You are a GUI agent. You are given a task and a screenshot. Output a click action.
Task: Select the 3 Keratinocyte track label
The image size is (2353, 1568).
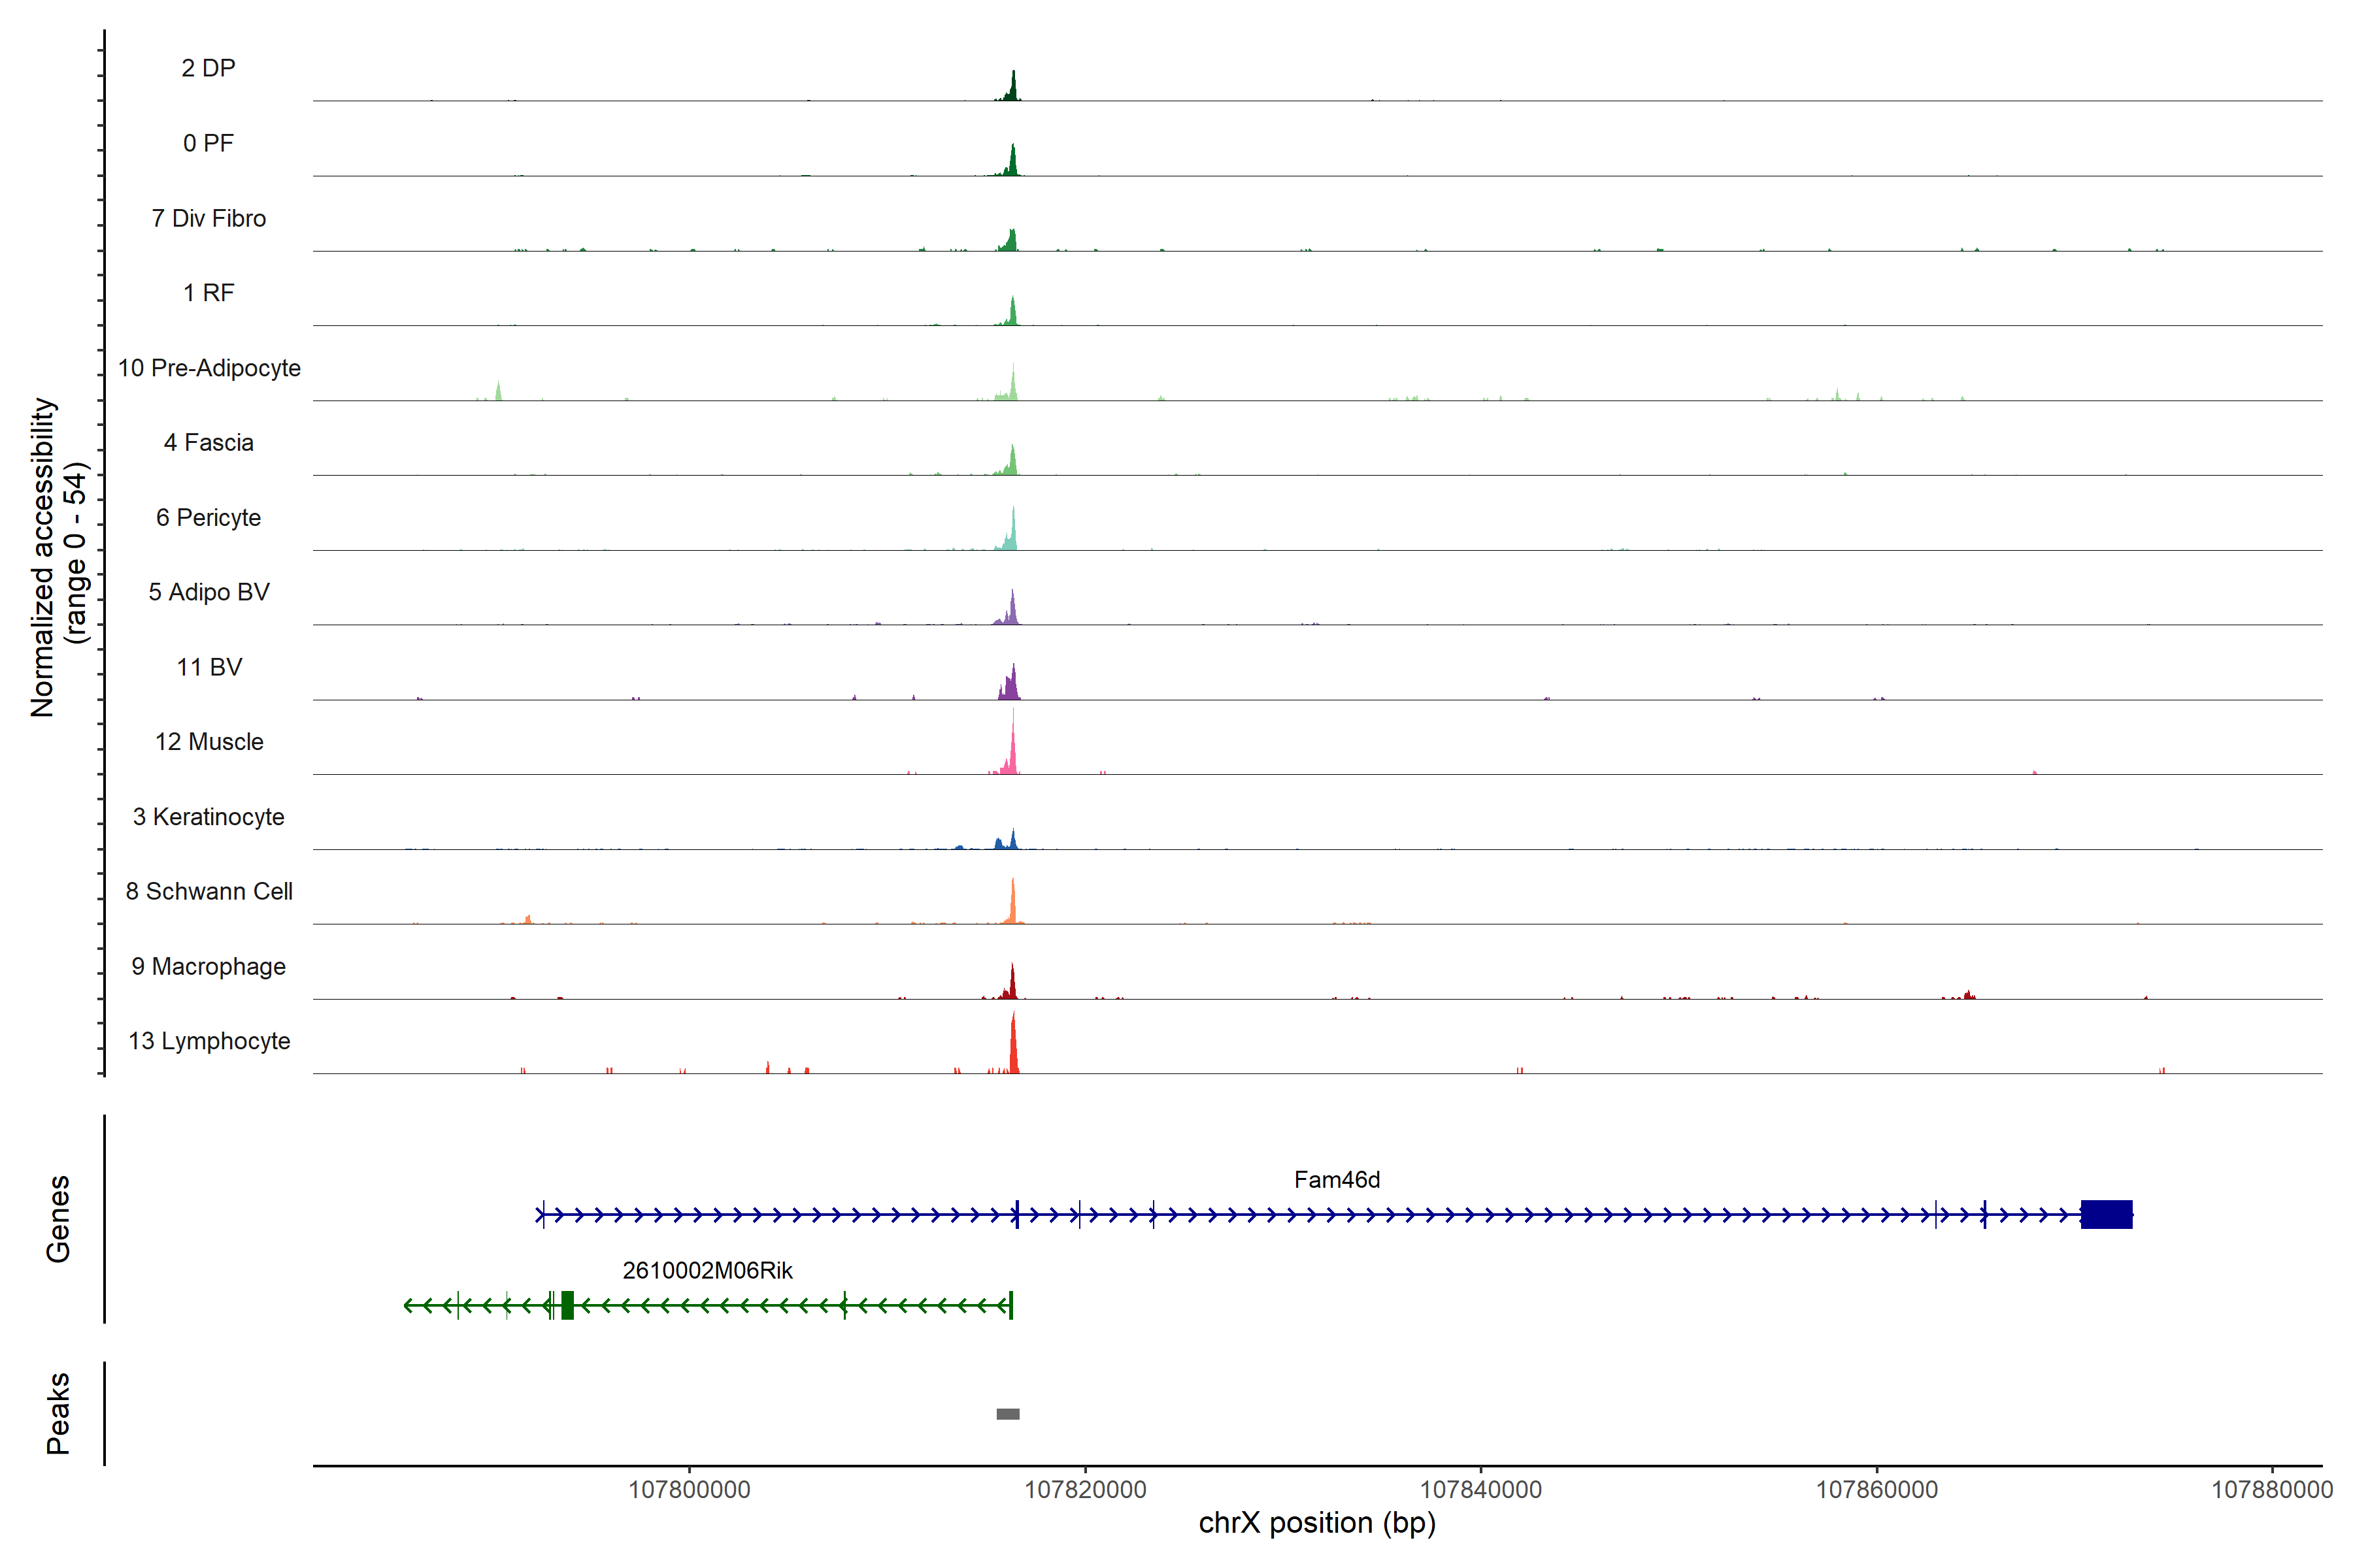[209, 817]
